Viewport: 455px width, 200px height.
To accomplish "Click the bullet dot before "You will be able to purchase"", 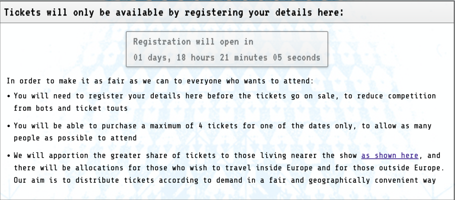I will pyautogui.click(x=9, y=126).
